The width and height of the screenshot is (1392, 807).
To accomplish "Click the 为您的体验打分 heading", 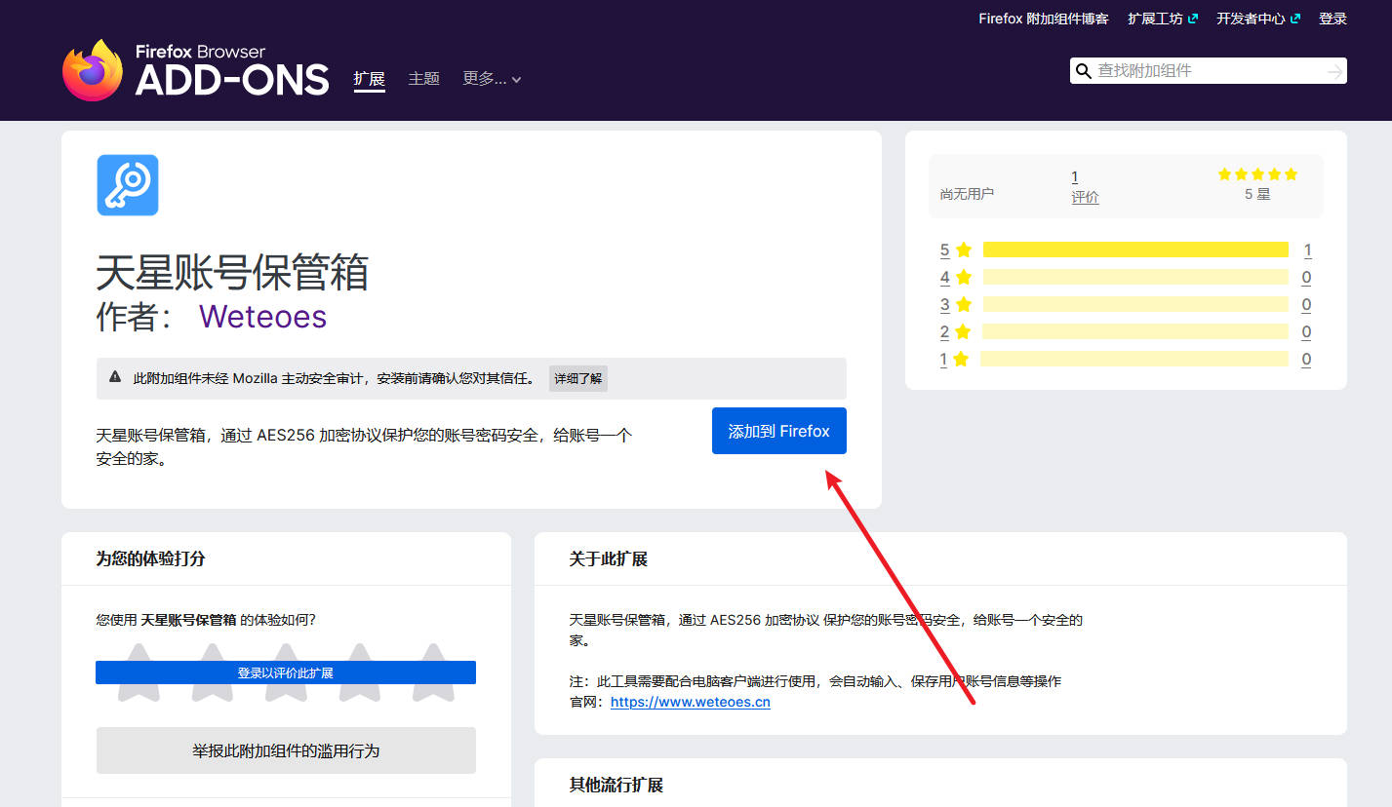I will (x=150, y=558).
